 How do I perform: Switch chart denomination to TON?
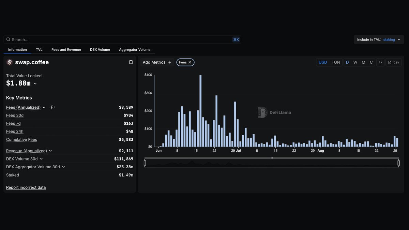pos(336,62)
